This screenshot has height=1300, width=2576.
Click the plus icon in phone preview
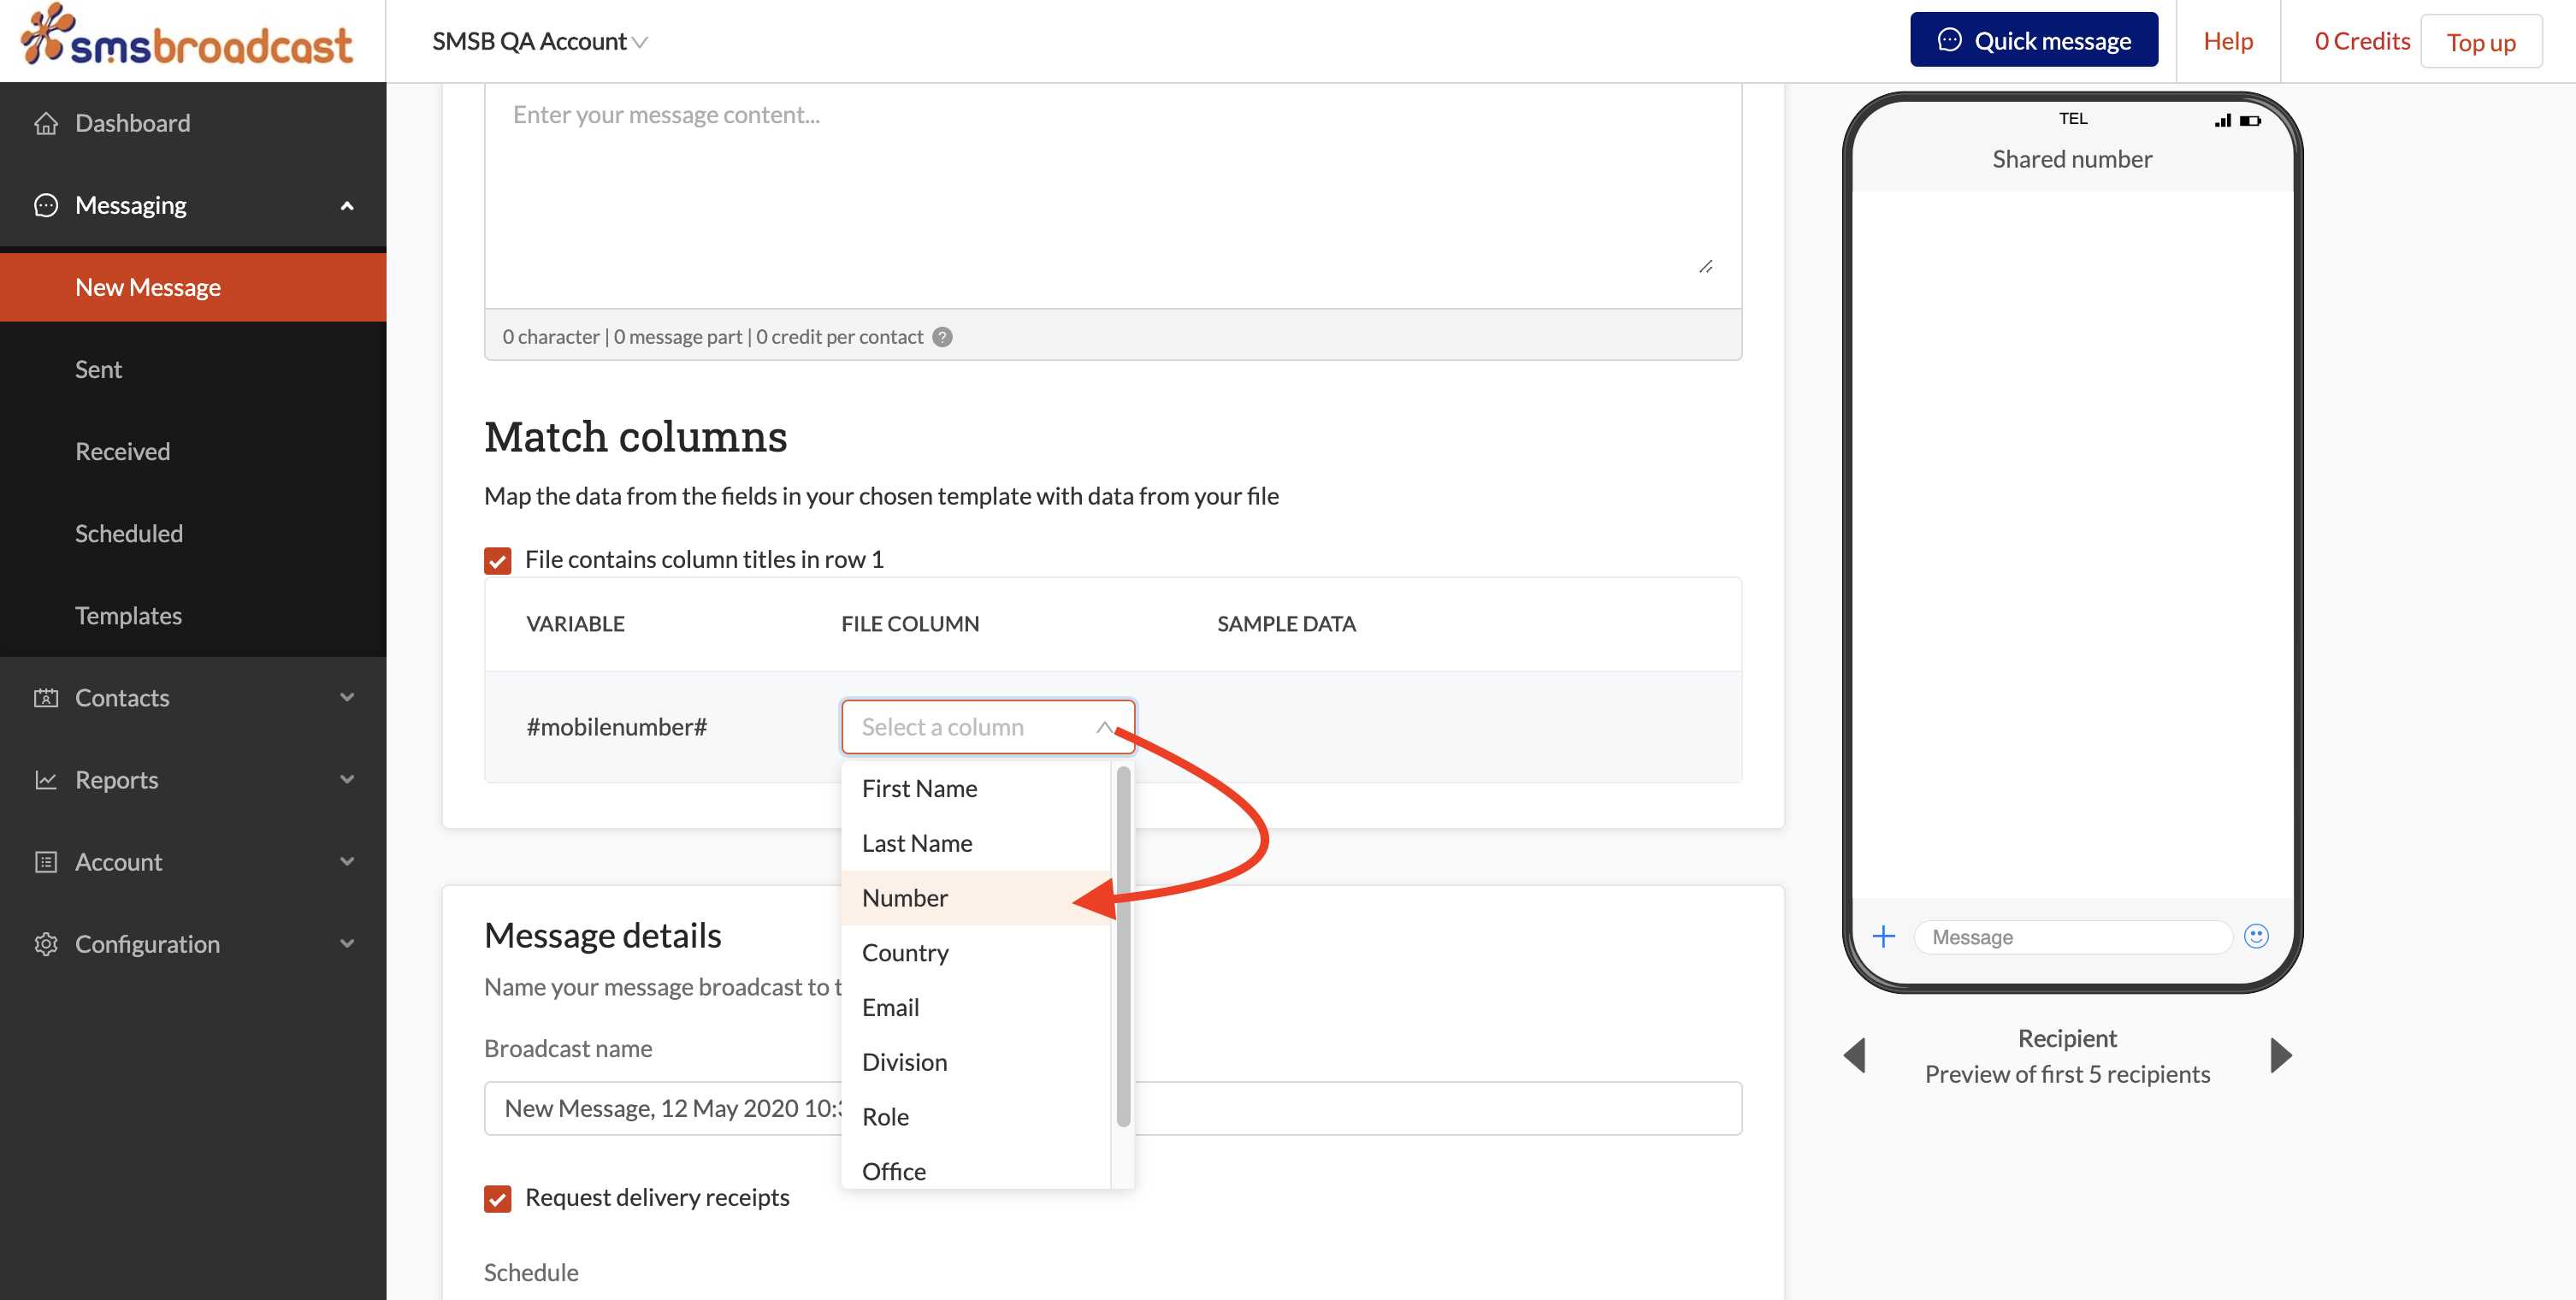pyautogui.click(x=1884, y=936)
